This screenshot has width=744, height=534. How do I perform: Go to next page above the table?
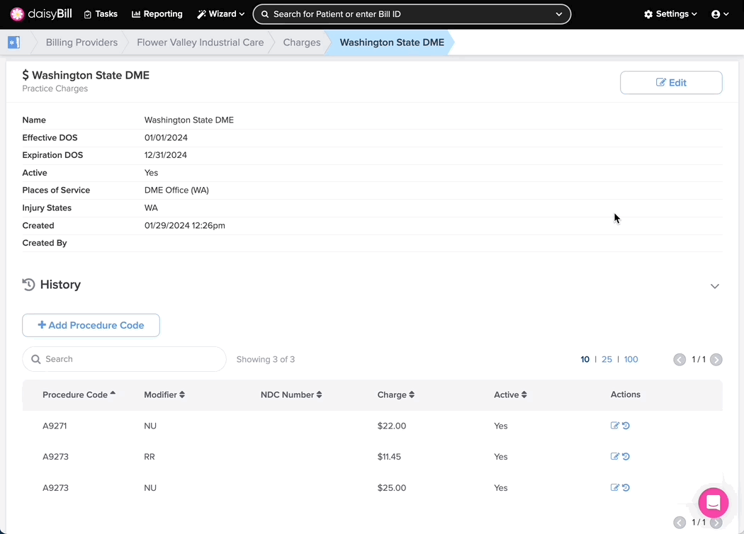click(x=716, y=360)
